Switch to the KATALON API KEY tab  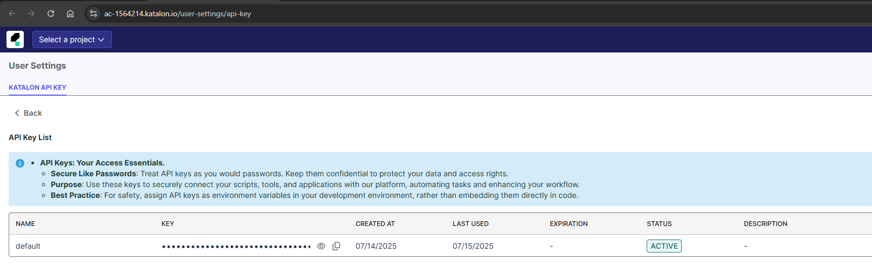[x=37, y=87]
